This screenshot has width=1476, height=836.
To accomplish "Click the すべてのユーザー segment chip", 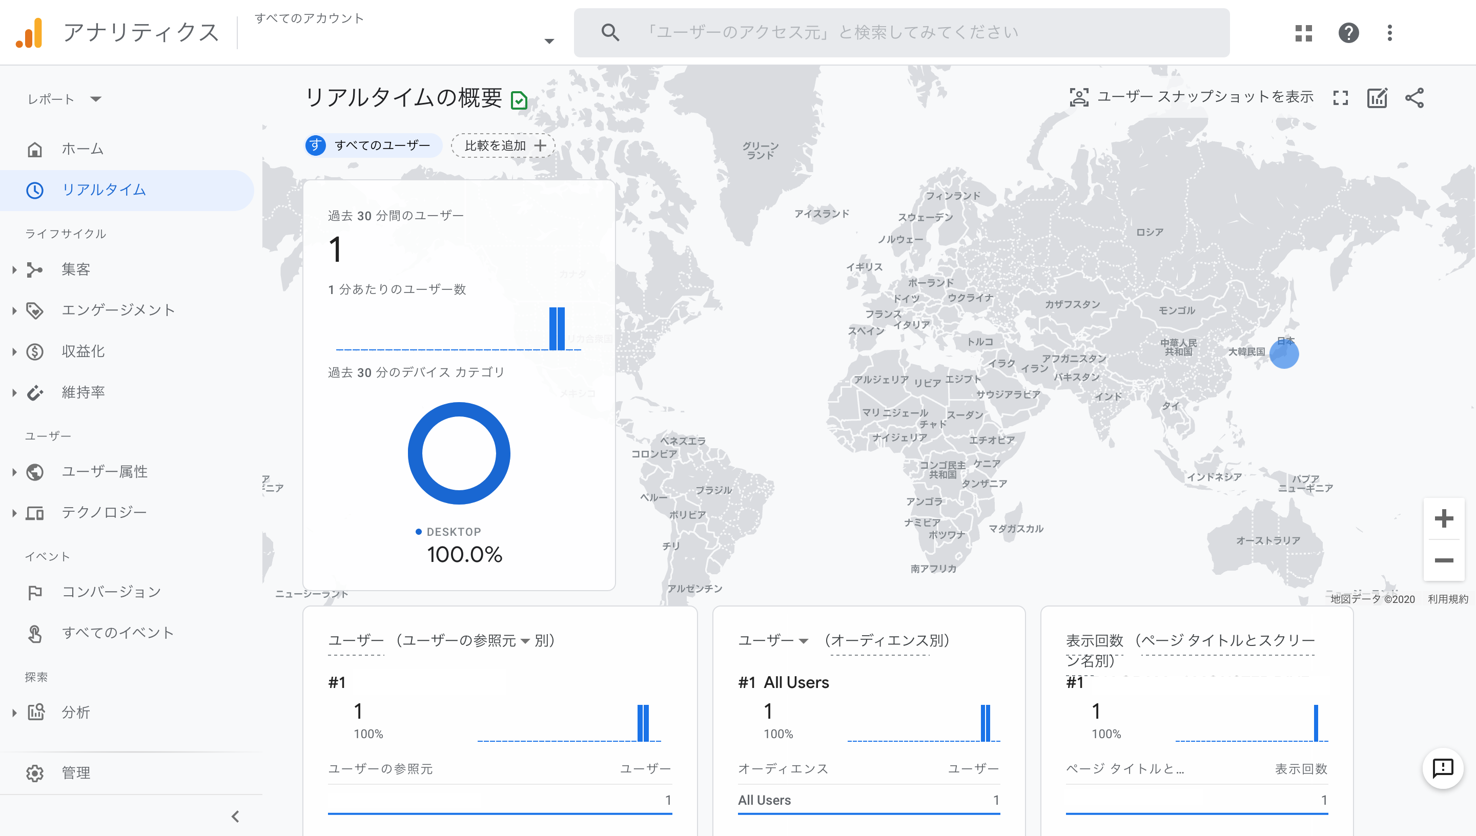I will click(373, 145).
